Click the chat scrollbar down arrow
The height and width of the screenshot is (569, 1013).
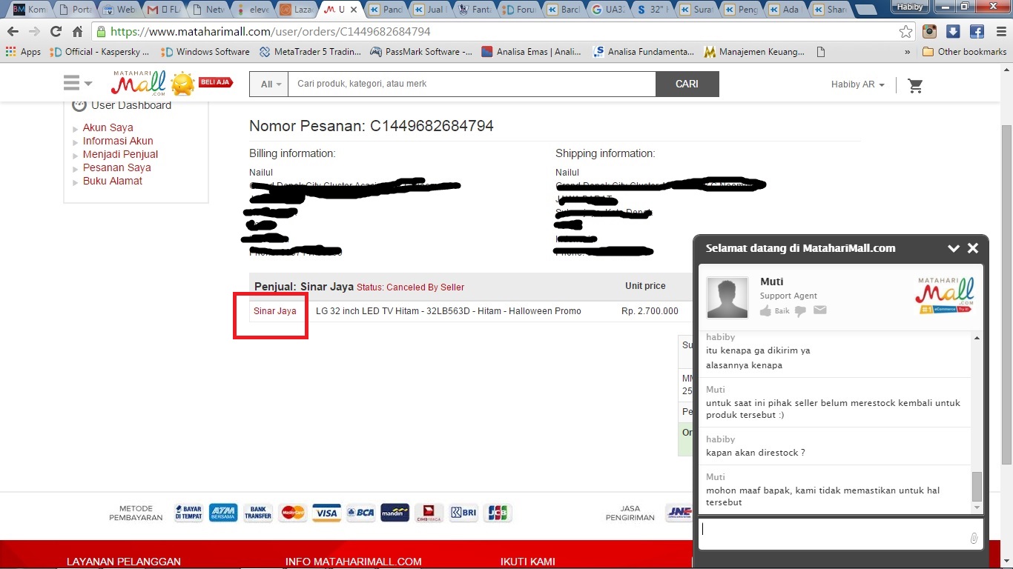(x=977, y=508)
